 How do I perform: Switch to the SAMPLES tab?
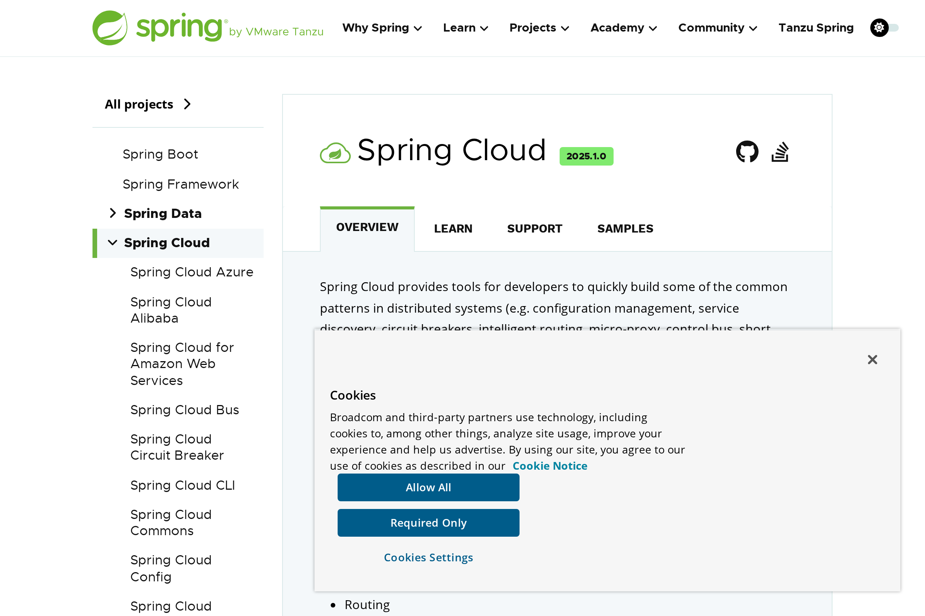point(625,228)
